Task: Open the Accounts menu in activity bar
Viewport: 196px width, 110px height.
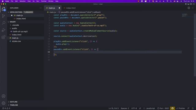Action: pos(3,96)
